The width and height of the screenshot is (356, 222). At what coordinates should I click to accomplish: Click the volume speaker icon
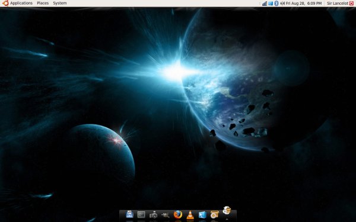282,3
